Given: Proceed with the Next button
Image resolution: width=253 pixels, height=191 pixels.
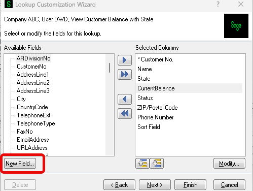Looking at the screenshot, I should click(155, 185).
